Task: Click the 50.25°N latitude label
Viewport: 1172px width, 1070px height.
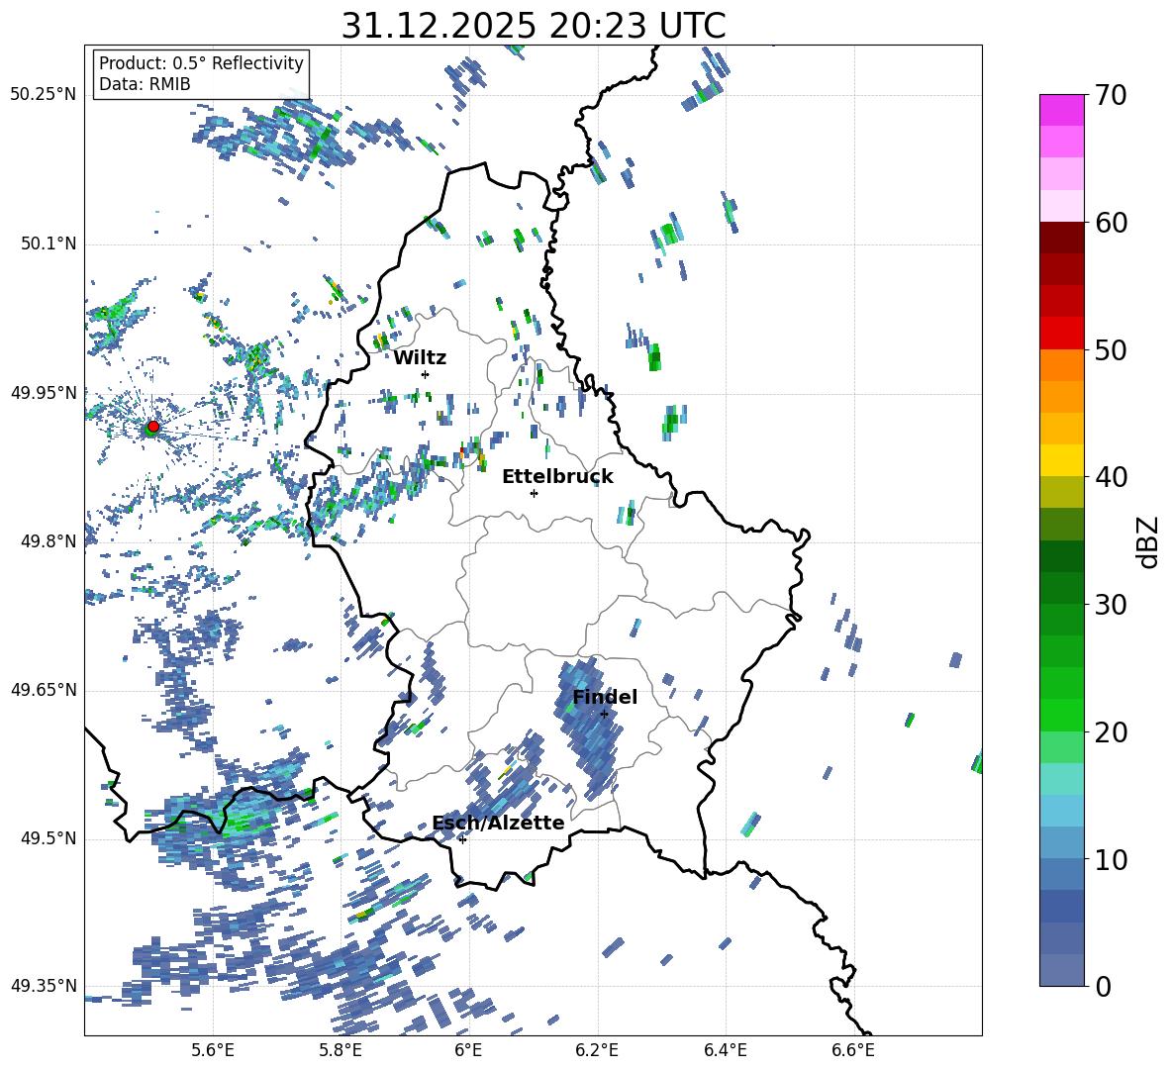Action: click(44, 95)
